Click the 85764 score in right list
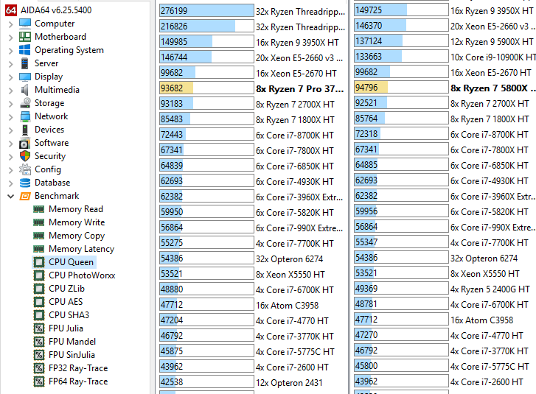Screen dimensions: 536x394 point(366,119)
